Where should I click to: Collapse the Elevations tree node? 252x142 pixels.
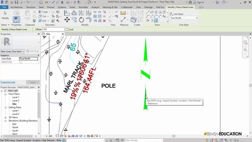point(5,121)
